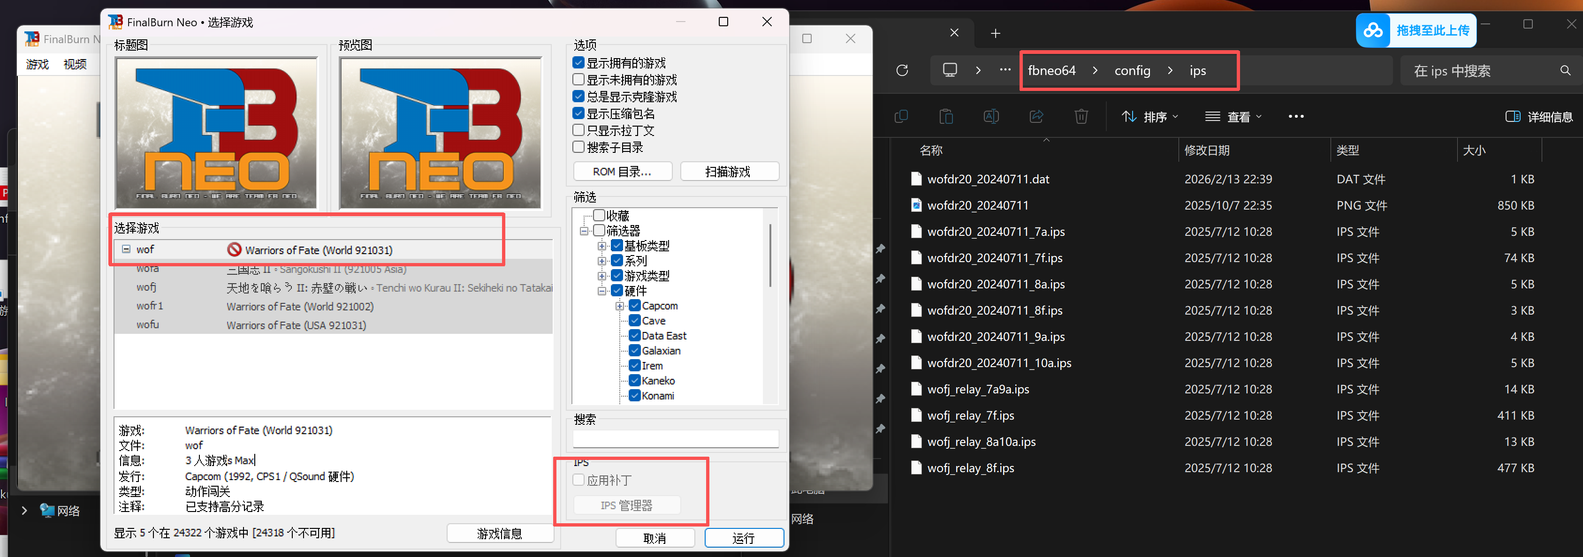This screenshot has width=1583, height=557.
Task: Expand the 基板类型 filter tree node
Action: point(602,245)
